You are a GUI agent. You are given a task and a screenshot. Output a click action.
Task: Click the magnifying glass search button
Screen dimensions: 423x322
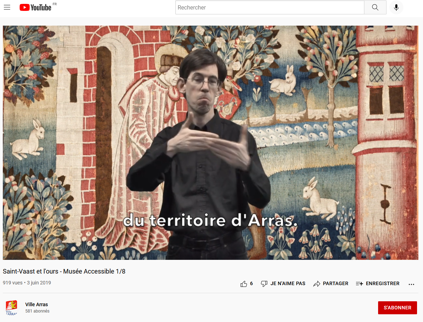(x=375, y=7)
